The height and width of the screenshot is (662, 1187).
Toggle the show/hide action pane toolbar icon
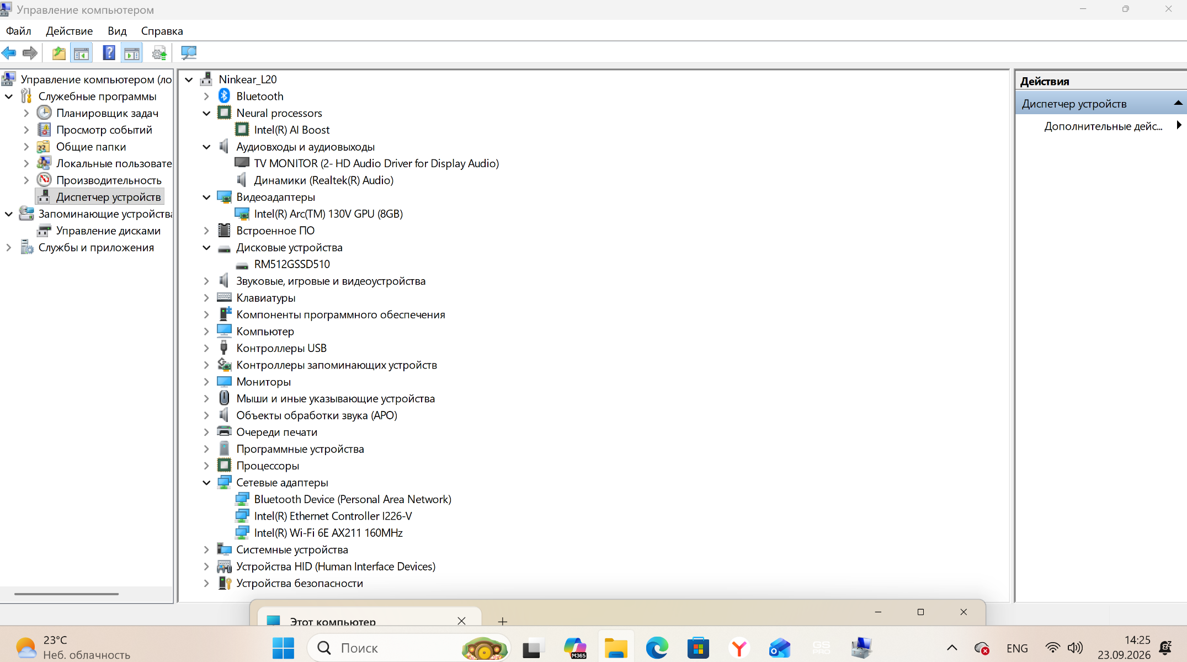pyautogui.click(x=132, y=53)
